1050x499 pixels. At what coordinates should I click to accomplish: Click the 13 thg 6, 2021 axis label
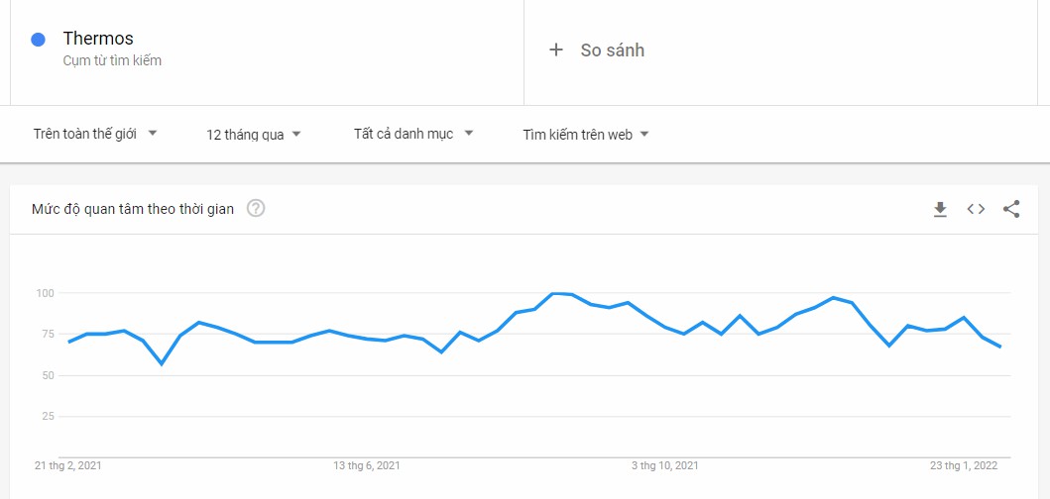tap(367, 465)
